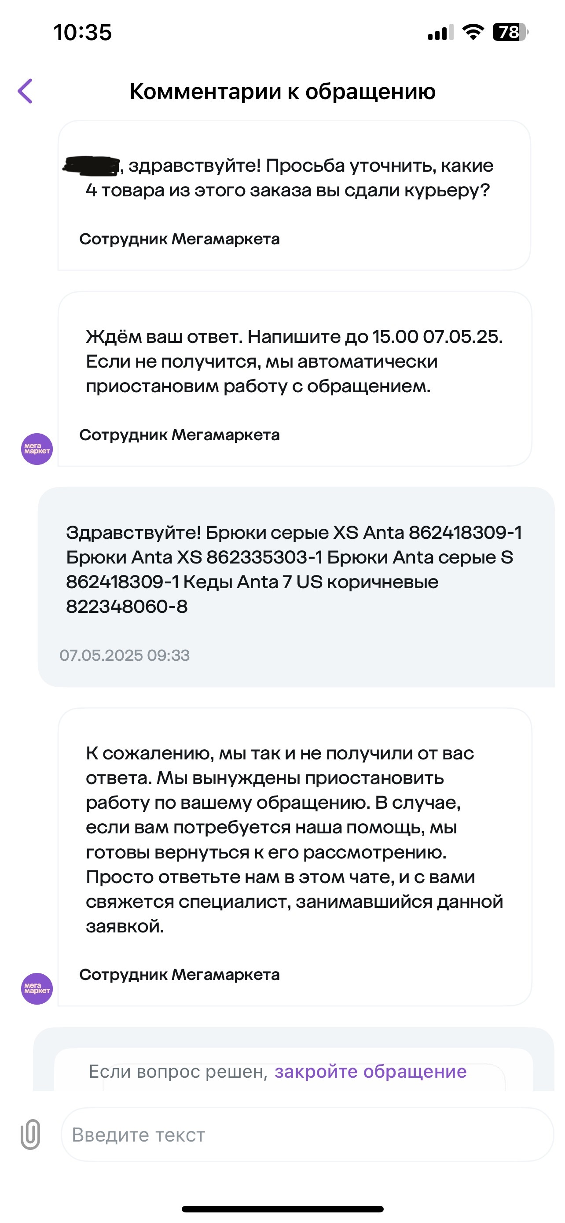Tap the 'Комментарии к обращению' header title
Image resolution: width=565 pixels, height=1223 pixels.
point(283,91)
